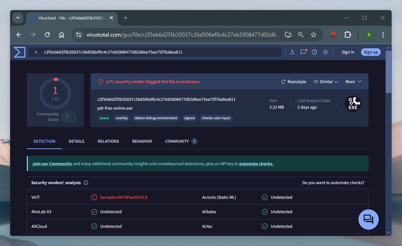The image size is (402, 246).
Task: Click the red warning icon beside 1/71 message
Action: (100, 82)
